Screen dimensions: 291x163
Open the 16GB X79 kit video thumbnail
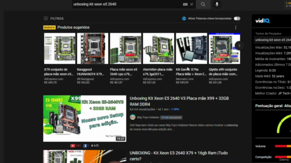click(x=85, y=156)
